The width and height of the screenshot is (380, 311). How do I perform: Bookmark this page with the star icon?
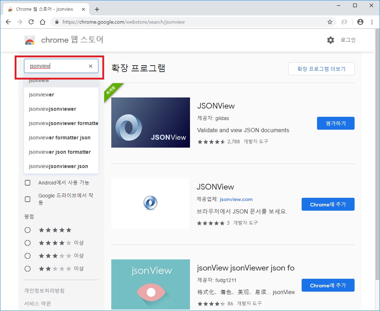330,22
